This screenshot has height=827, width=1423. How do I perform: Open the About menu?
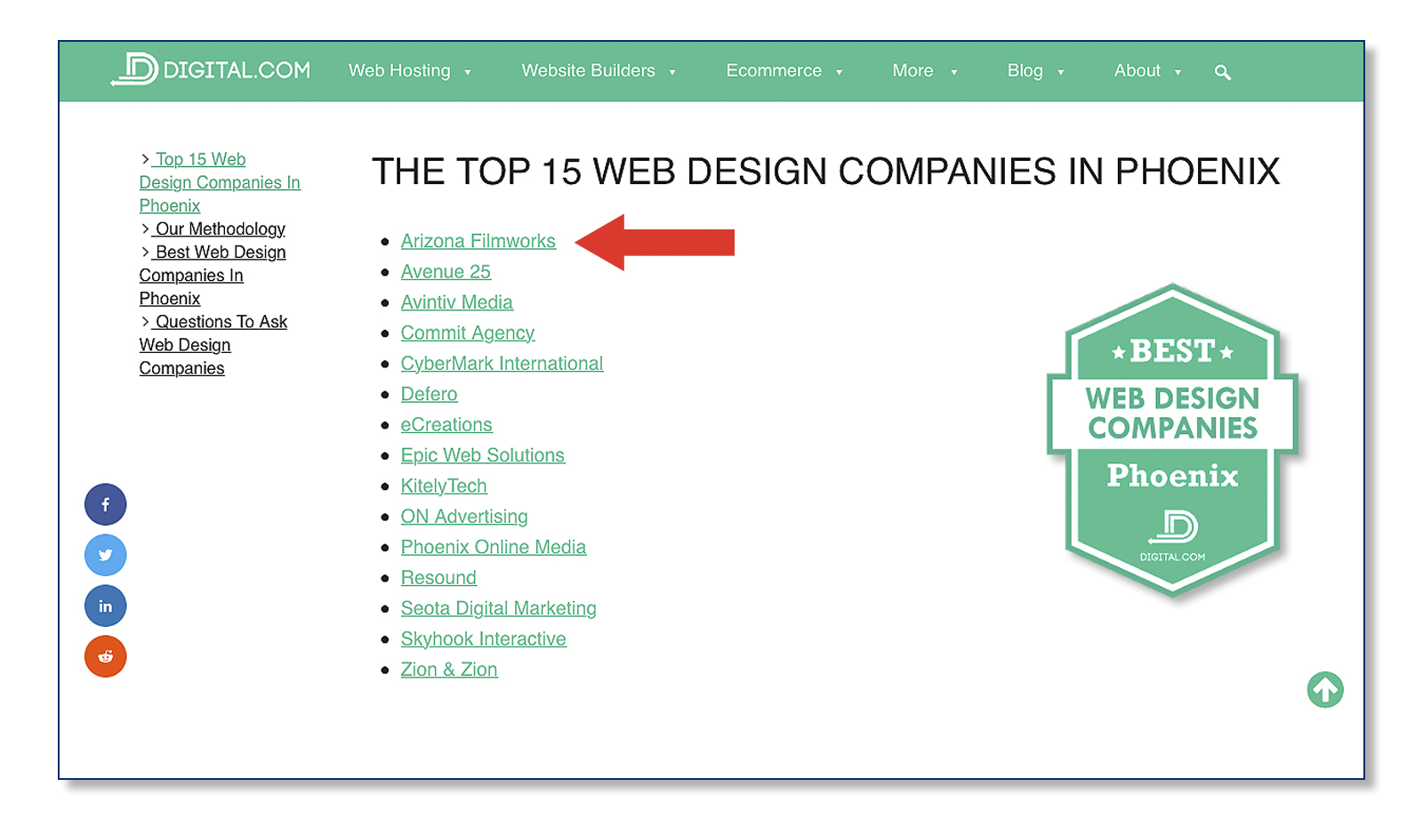[1146, 71]
